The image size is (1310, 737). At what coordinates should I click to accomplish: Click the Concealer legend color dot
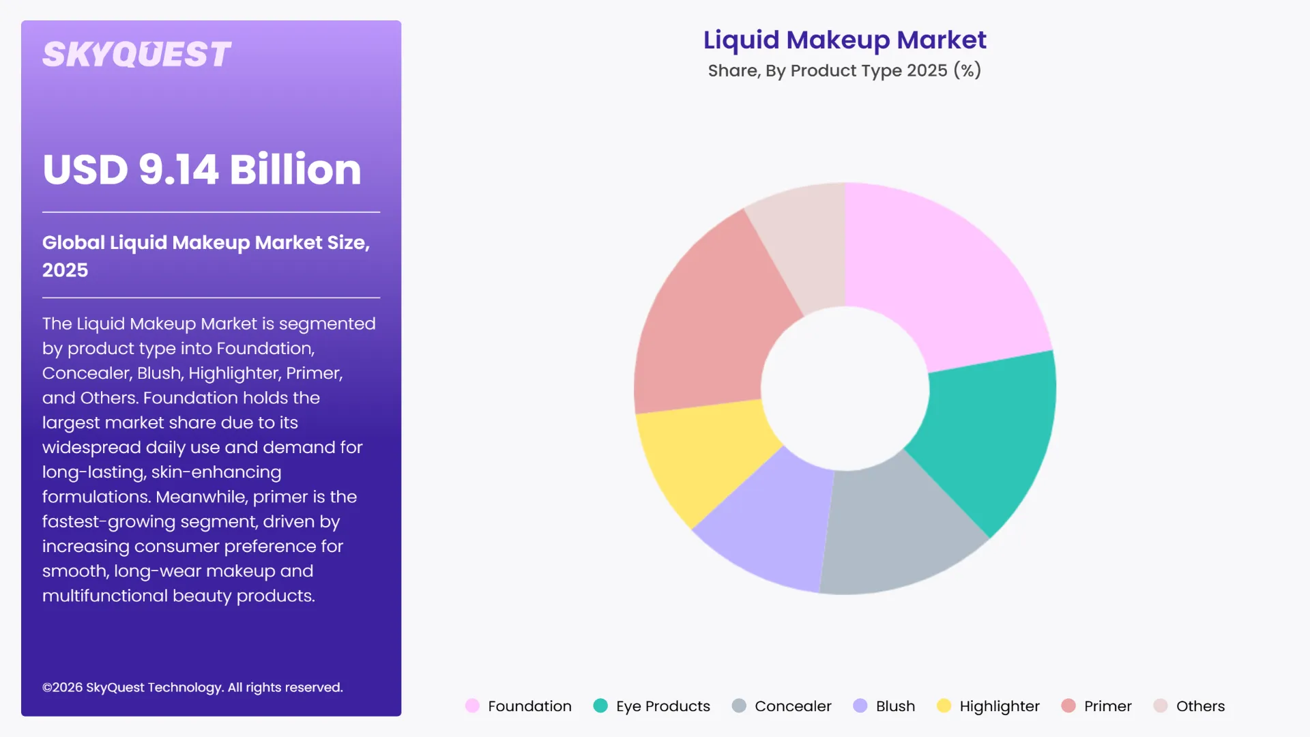click(739, 706)
